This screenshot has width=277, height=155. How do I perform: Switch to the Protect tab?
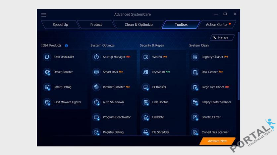(x=96, y=25)
